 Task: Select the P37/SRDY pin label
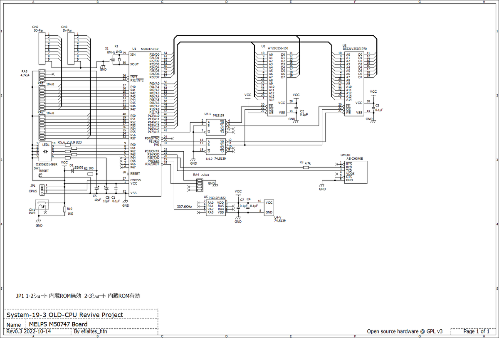(152, 164)
